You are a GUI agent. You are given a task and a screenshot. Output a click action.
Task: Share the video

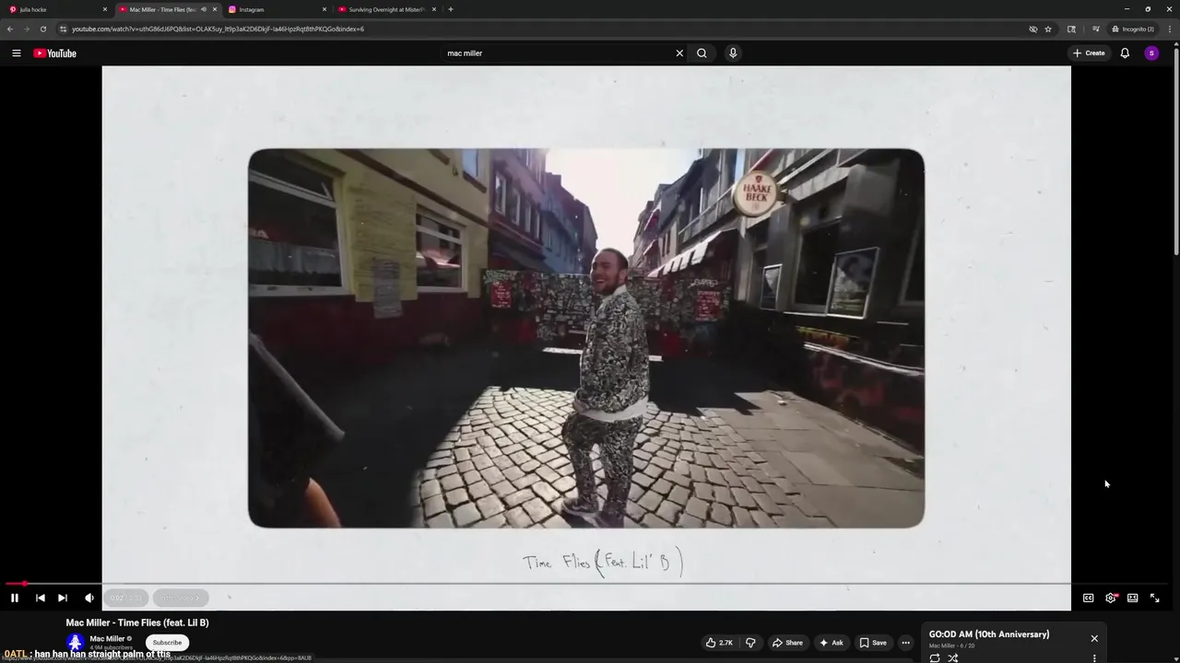tap(787, 643)
